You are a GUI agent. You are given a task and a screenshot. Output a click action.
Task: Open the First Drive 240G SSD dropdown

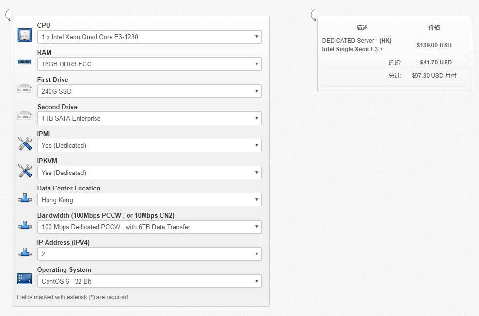tap(149, 91)
